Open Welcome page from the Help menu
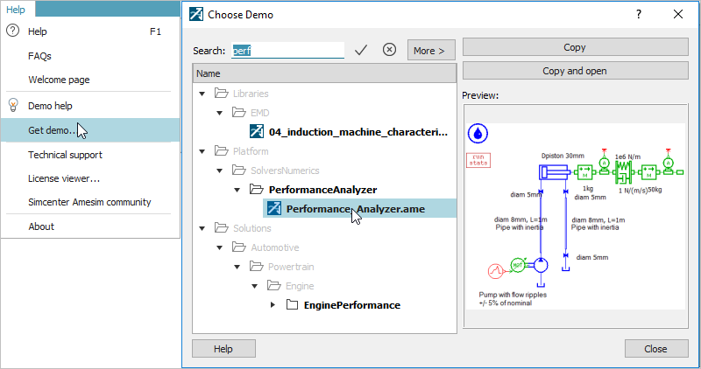This screenshot has width=701, height=369. [x=90, y=80]
